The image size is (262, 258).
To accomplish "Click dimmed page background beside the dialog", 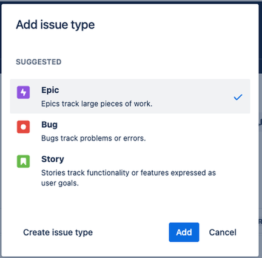I will click(x=260, y=162).
